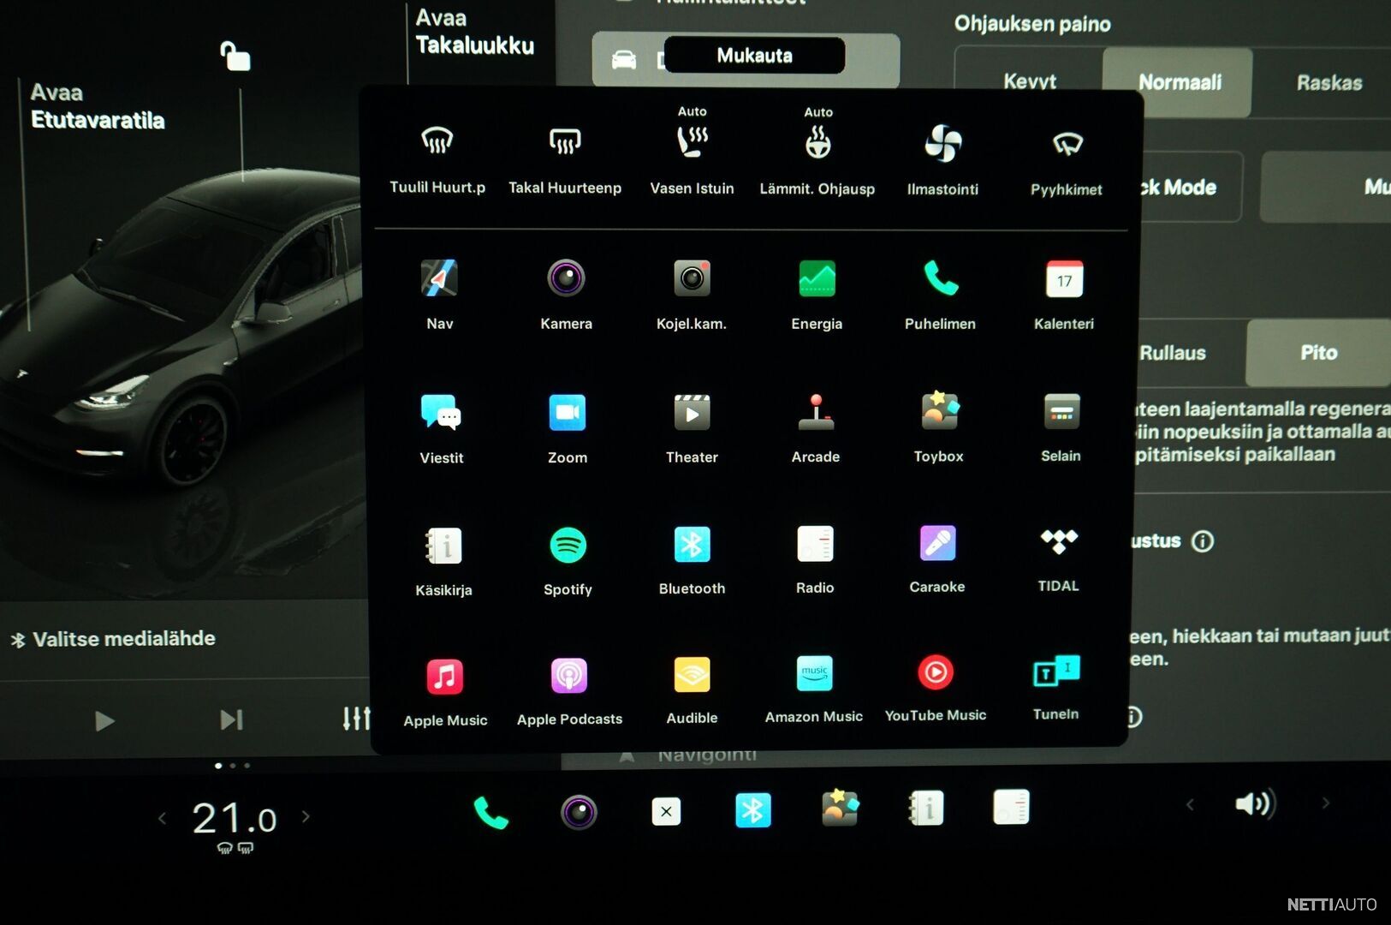Viewport: 1391px width, 925px height.
Task: Select Normaali steering weight
Action: 1179,82
